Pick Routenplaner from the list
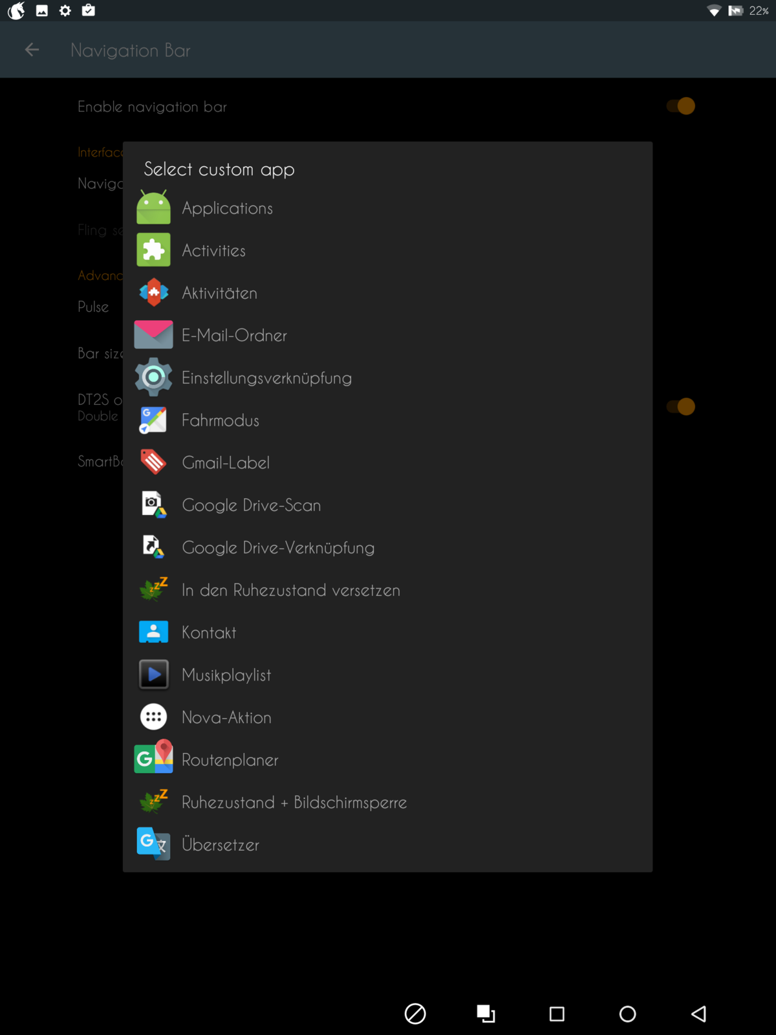The image size is (776, 1035). click(x=230, y=760)
